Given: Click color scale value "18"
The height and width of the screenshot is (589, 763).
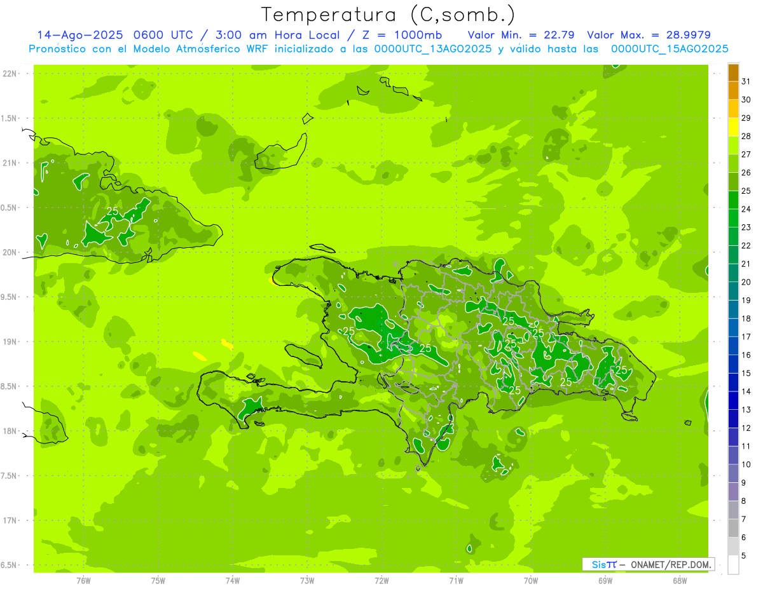Looking at the screenshot, I should tap(746, 318).
